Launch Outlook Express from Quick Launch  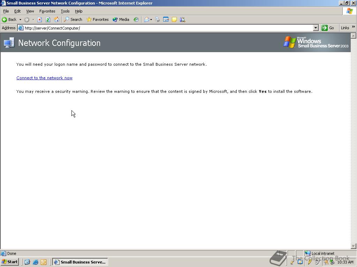(x=27, y=262)
